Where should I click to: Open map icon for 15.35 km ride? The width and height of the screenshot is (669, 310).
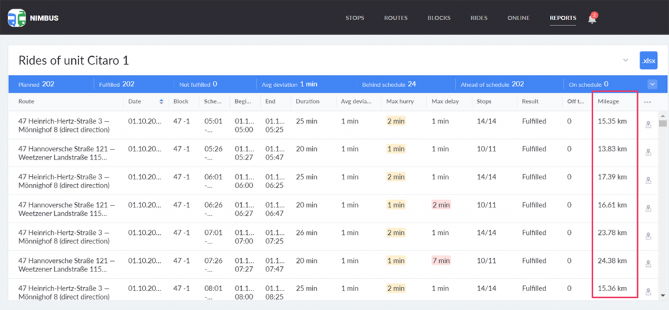[x=648, y=125]
